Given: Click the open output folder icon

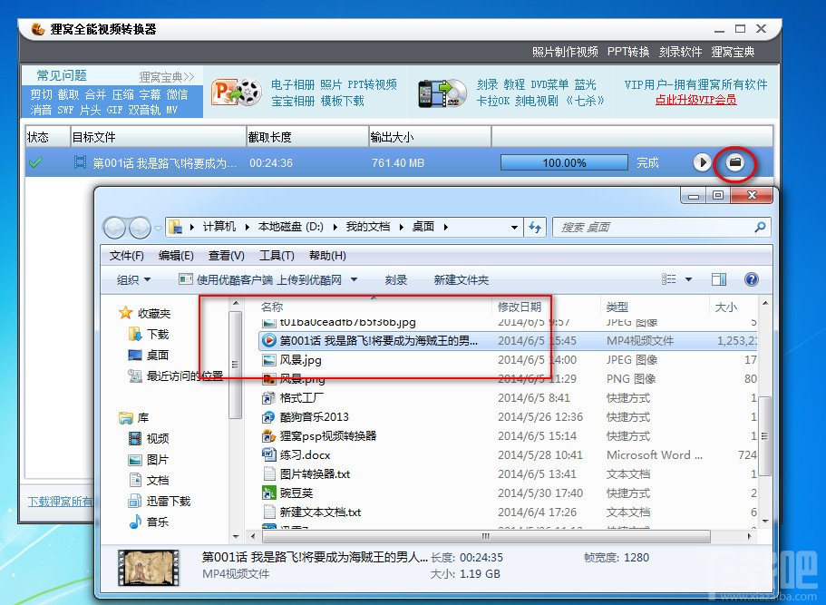Looking at the screenshot, I should coord(734,163).
